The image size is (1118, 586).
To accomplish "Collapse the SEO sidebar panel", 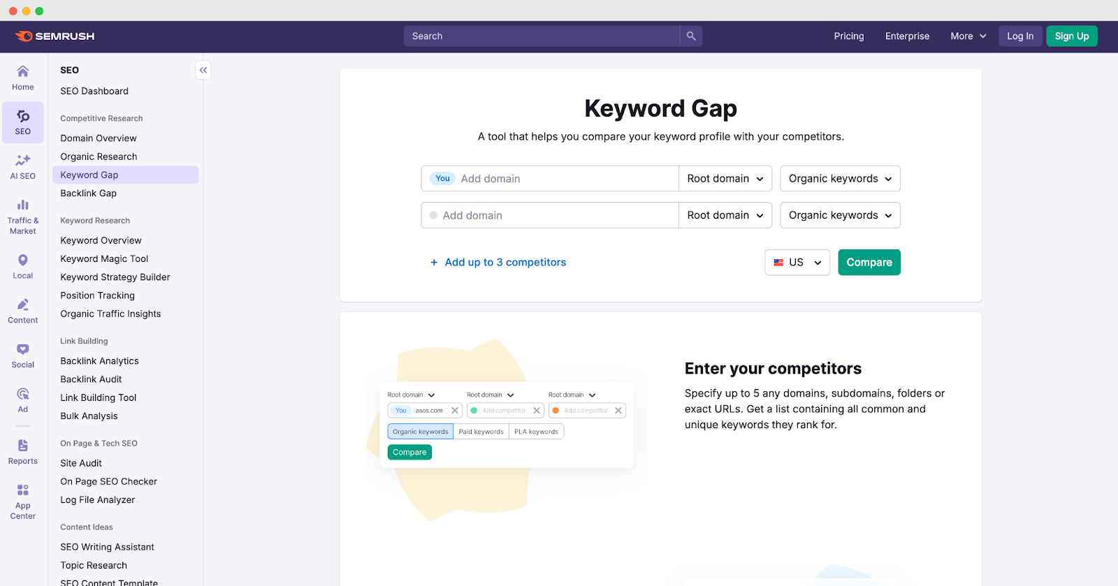I will (x=203, y=70).
